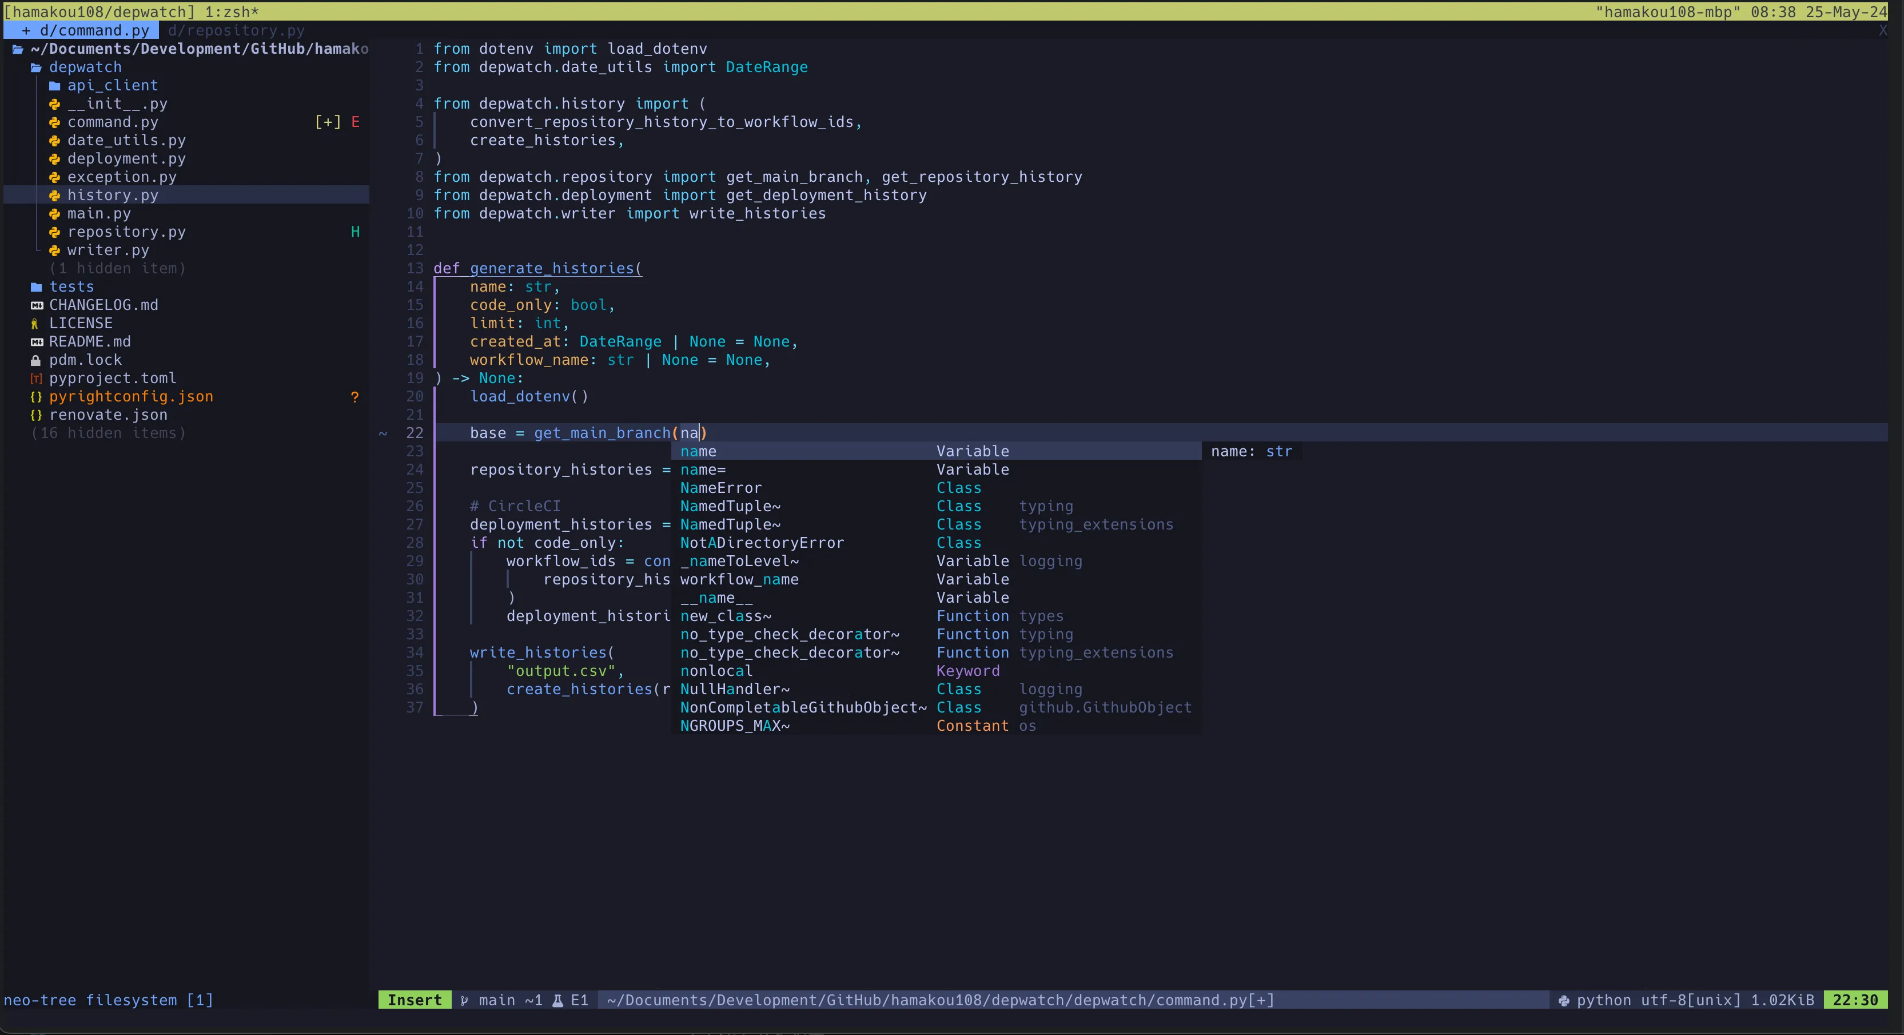
Task: Click the ? git status icon beside pyrightconfig.json
Action: (x=356, y=397)
